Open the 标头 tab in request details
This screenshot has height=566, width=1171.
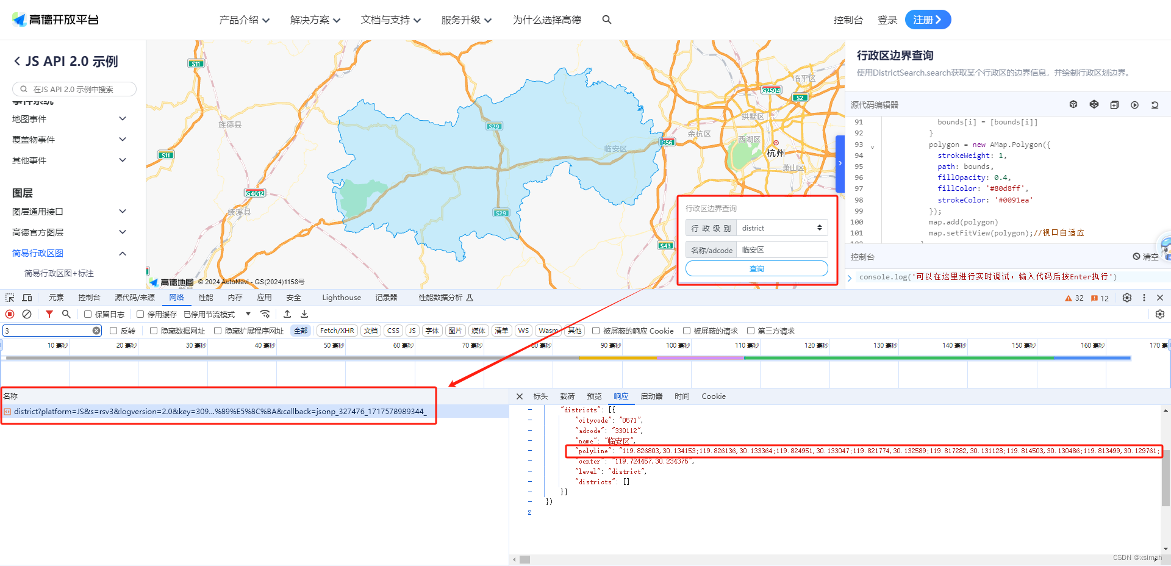pos(540,396)
